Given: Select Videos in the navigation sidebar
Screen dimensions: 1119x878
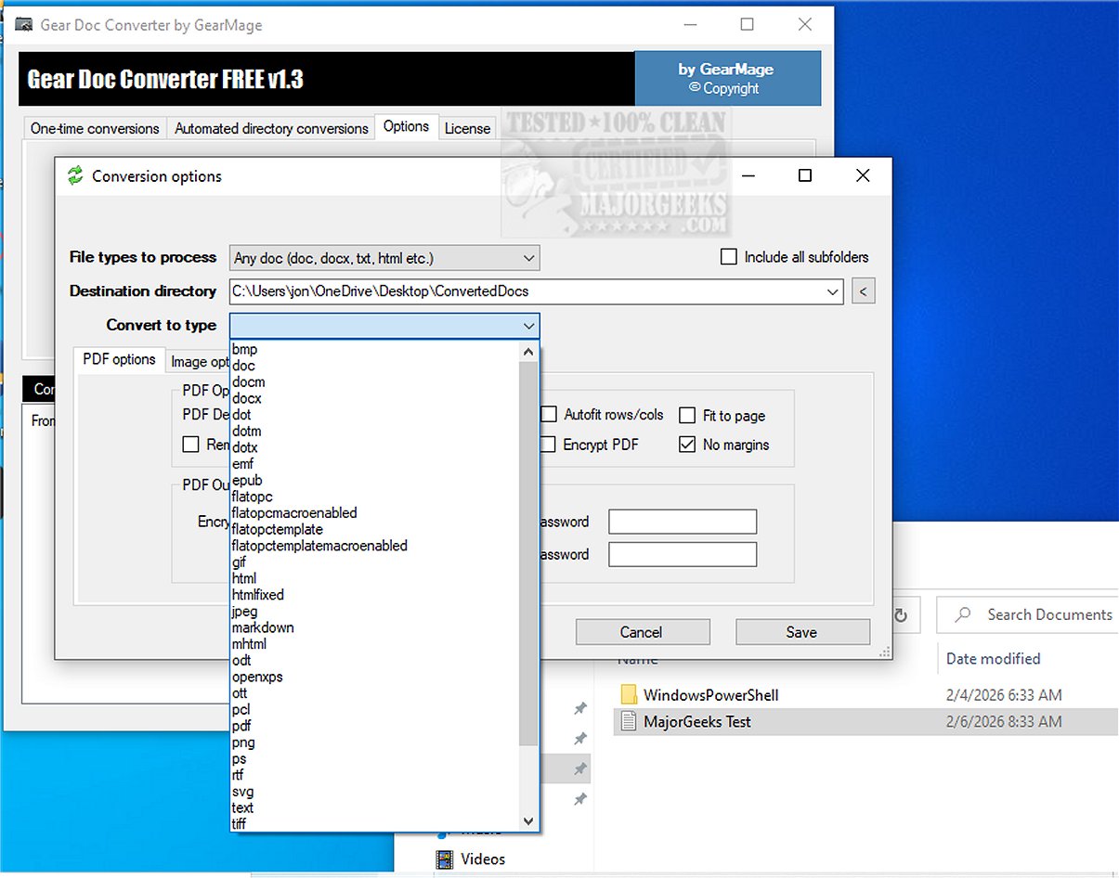Looking at the screenshot, I should point(483,859).
